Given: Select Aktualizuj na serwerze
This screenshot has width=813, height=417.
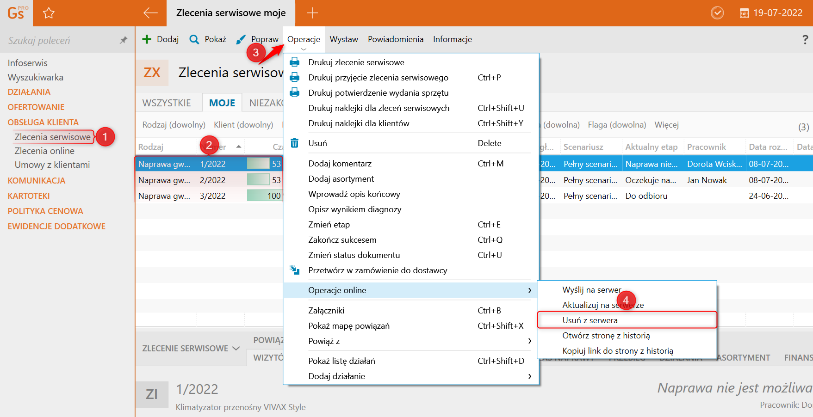Looking at the screenshot, I should [627, 305].
